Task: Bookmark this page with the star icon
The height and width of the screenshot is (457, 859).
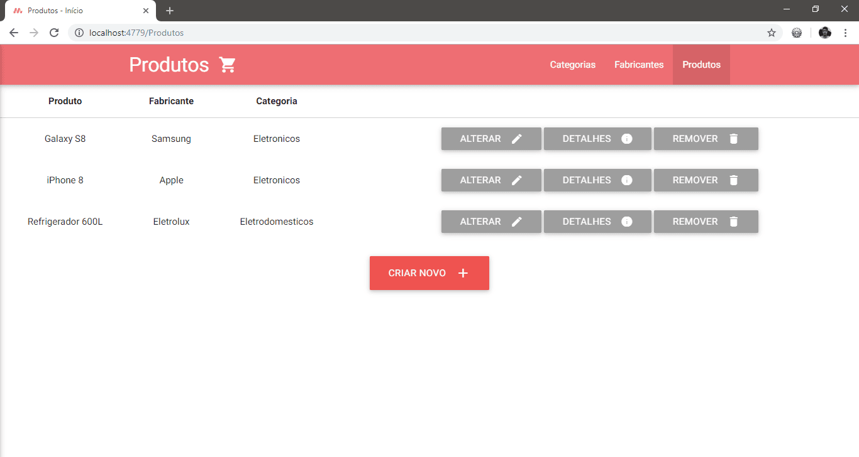Action: (772, 33)
